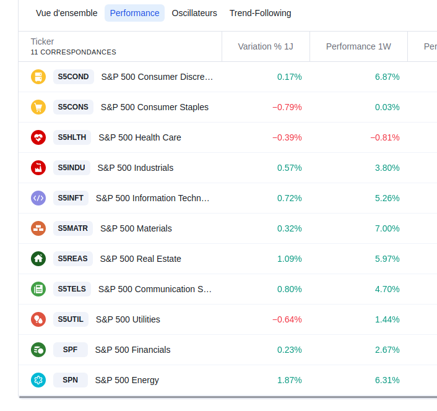
Task: Click the Industrials factory icon
Action: pos(38,168)
